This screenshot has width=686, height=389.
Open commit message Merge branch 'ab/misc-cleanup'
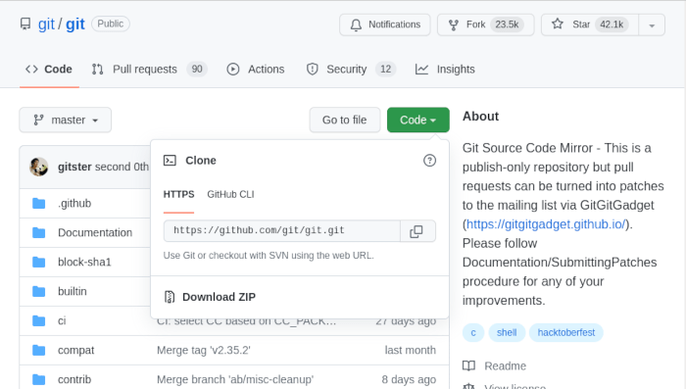point(235,379)
